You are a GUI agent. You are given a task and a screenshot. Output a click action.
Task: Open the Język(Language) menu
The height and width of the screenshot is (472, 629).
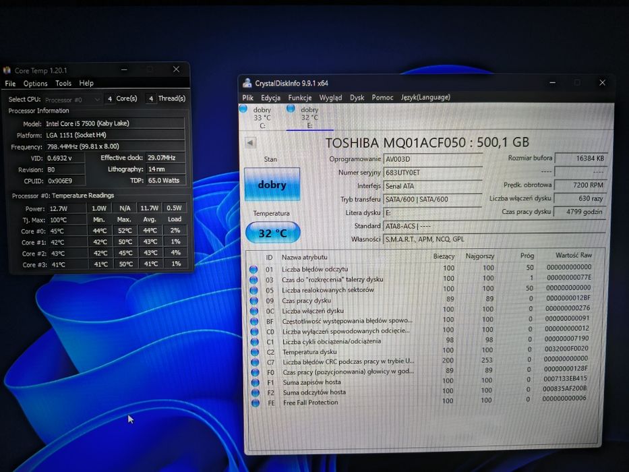pyautogui.click(x=425, y=97)
